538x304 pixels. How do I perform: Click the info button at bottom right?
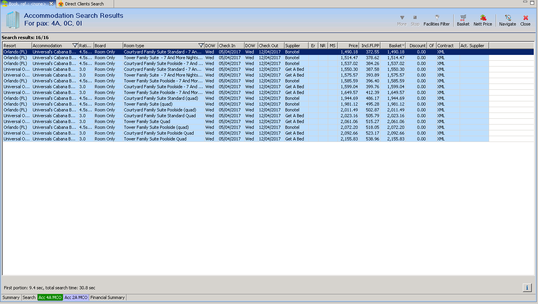527,287
